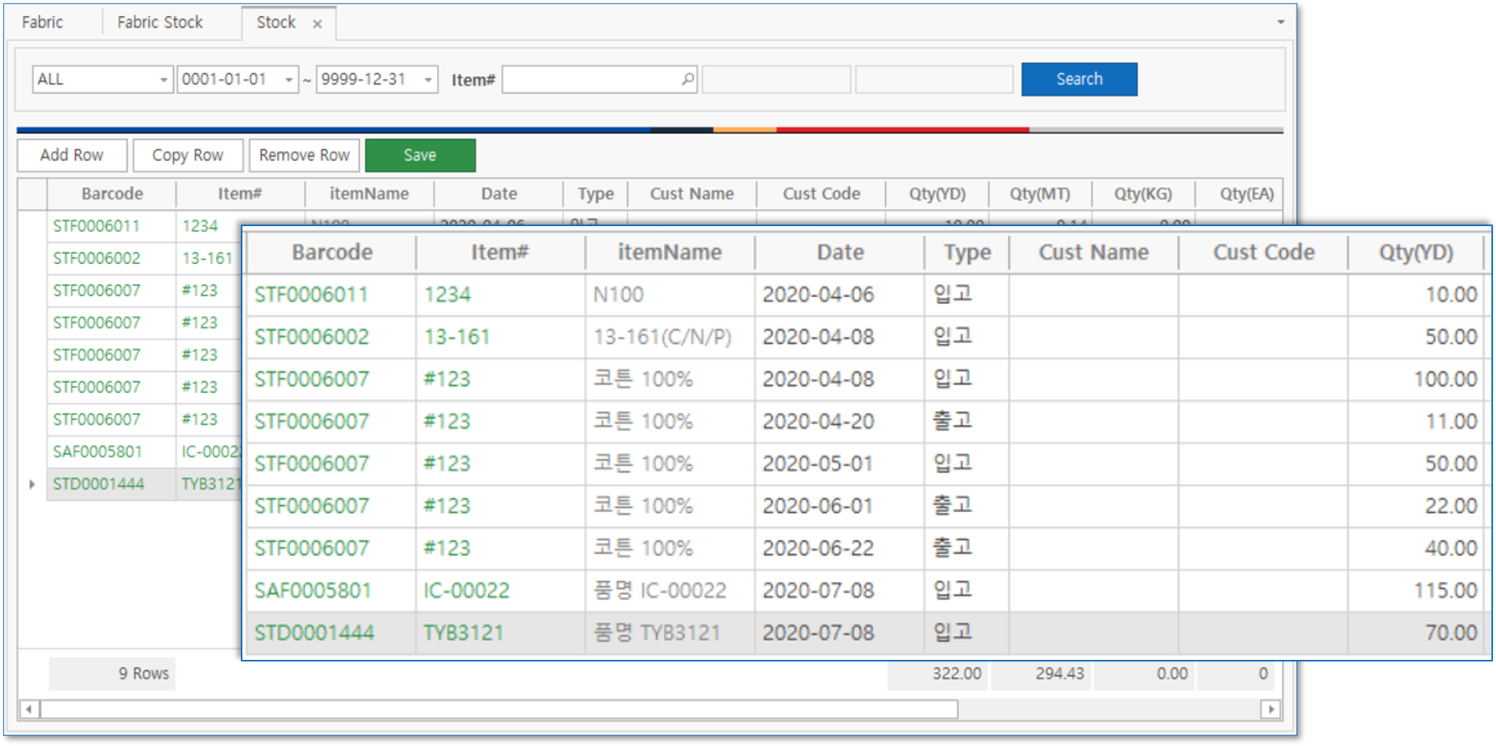Open the tab list dropdown arrow
The height and width of the screenshot is (746, 1496).
click(x=1281, y=22)
